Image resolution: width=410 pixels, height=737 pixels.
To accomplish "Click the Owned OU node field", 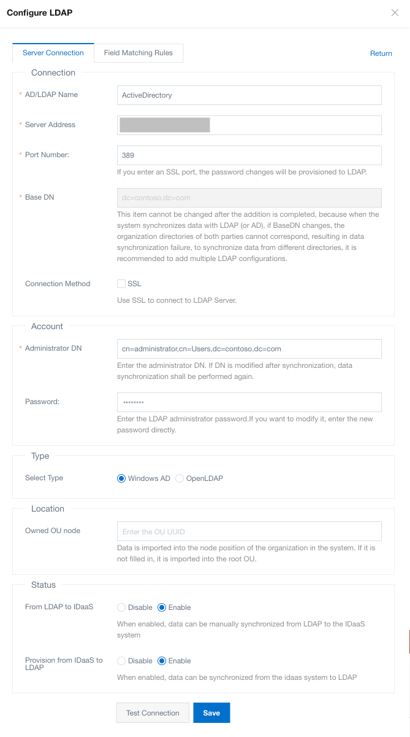I will pyautogui.click(x=249, y=531).
